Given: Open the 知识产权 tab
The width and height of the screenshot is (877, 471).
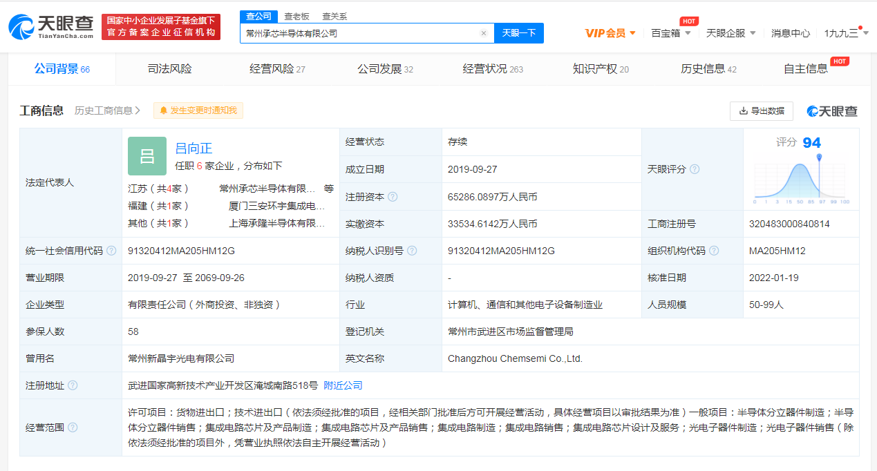Looking at the screenshot, I should click(x=600, y=69).
